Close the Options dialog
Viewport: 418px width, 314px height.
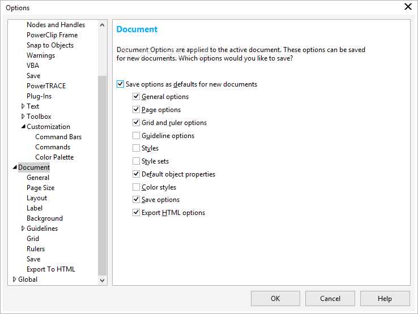[408, 7]
